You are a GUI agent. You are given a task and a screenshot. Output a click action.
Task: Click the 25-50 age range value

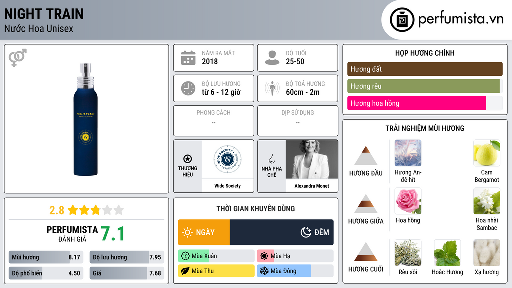[x=295, y=61]
